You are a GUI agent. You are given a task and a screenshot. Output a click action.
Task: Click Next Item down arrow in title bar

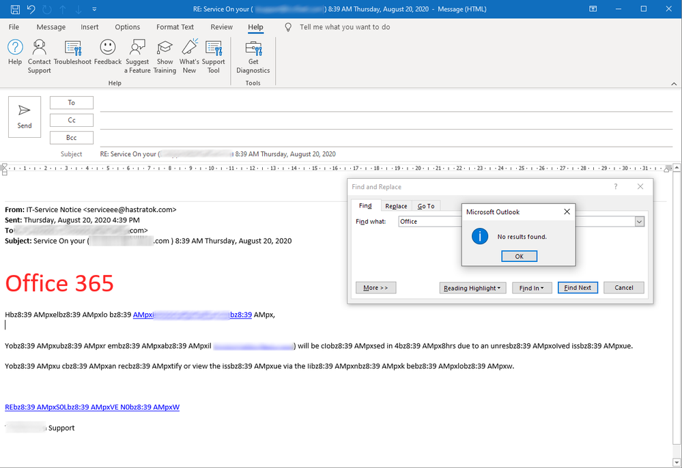79,9
